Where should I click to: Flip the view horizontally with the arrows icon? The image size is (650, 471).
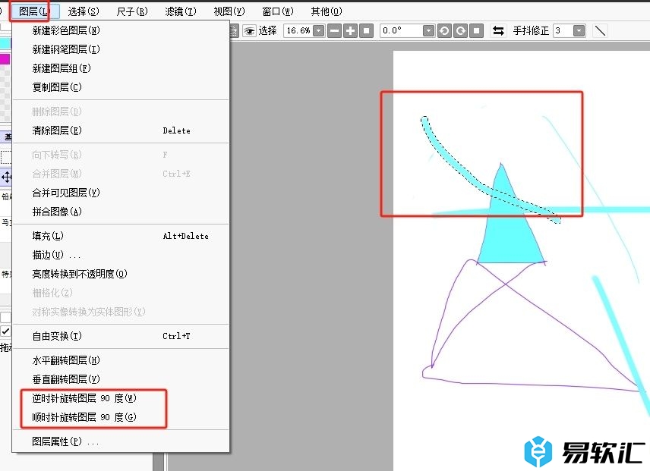click(x=498, y=30)
